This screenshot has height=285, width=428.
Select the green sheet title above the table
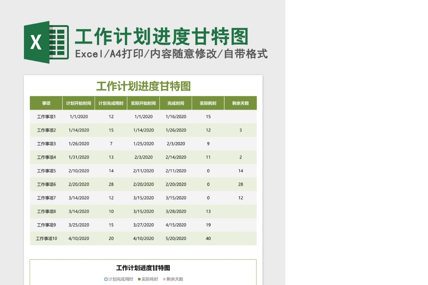pyautogui.click(x=143, y=86)
